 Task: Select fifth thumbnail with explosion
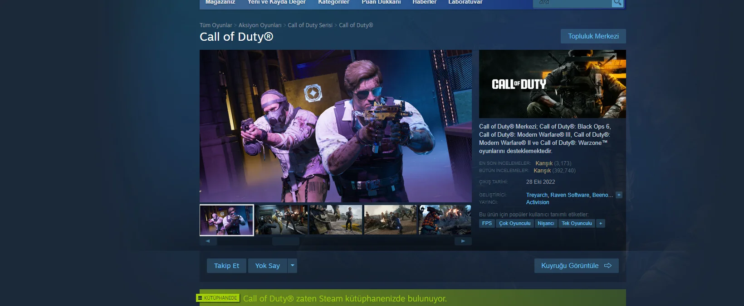point(445,220)
